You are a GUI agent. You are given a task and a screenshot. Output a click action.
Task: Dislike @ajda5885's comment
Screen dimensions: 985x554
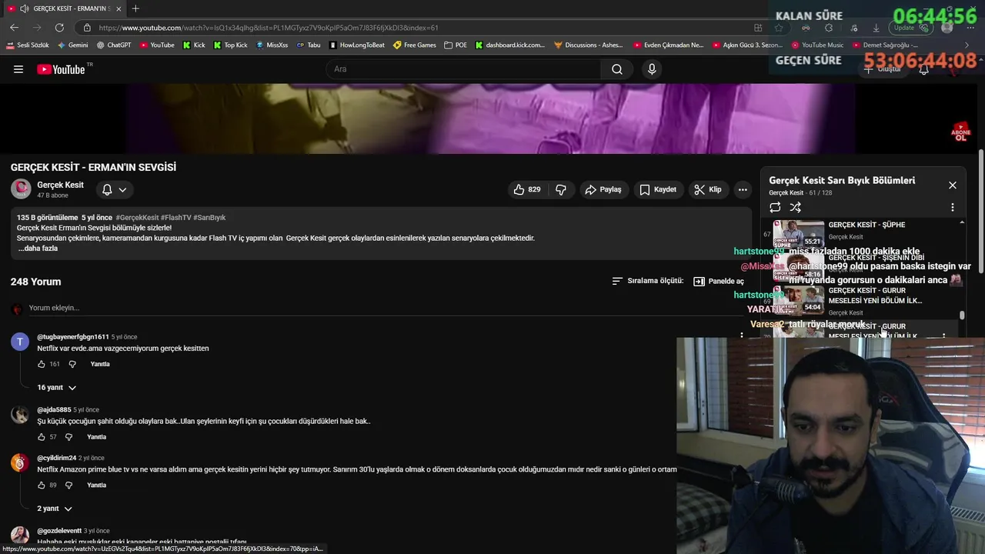click(68, 437)
